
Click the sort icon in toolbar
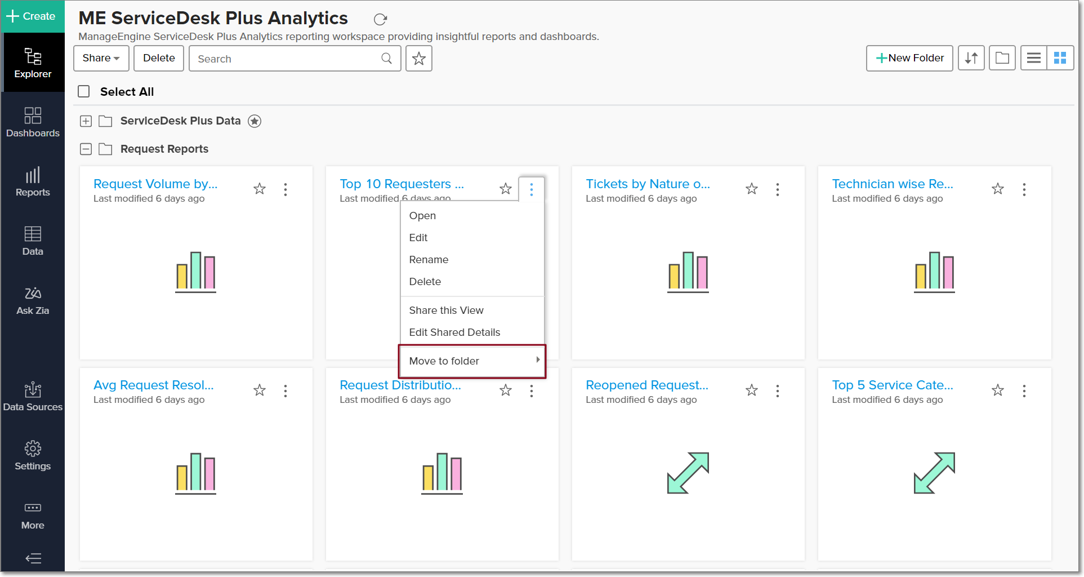(971, 58)
